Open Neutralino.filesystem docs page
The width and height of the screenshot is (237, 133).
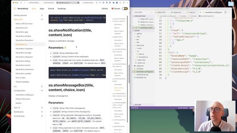(24, 40)
